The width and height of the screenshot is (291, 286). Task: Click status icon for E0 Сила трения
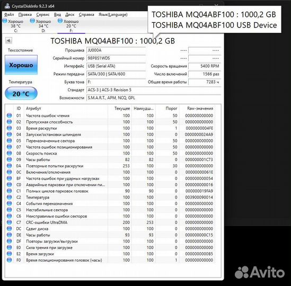pos(10,248)
